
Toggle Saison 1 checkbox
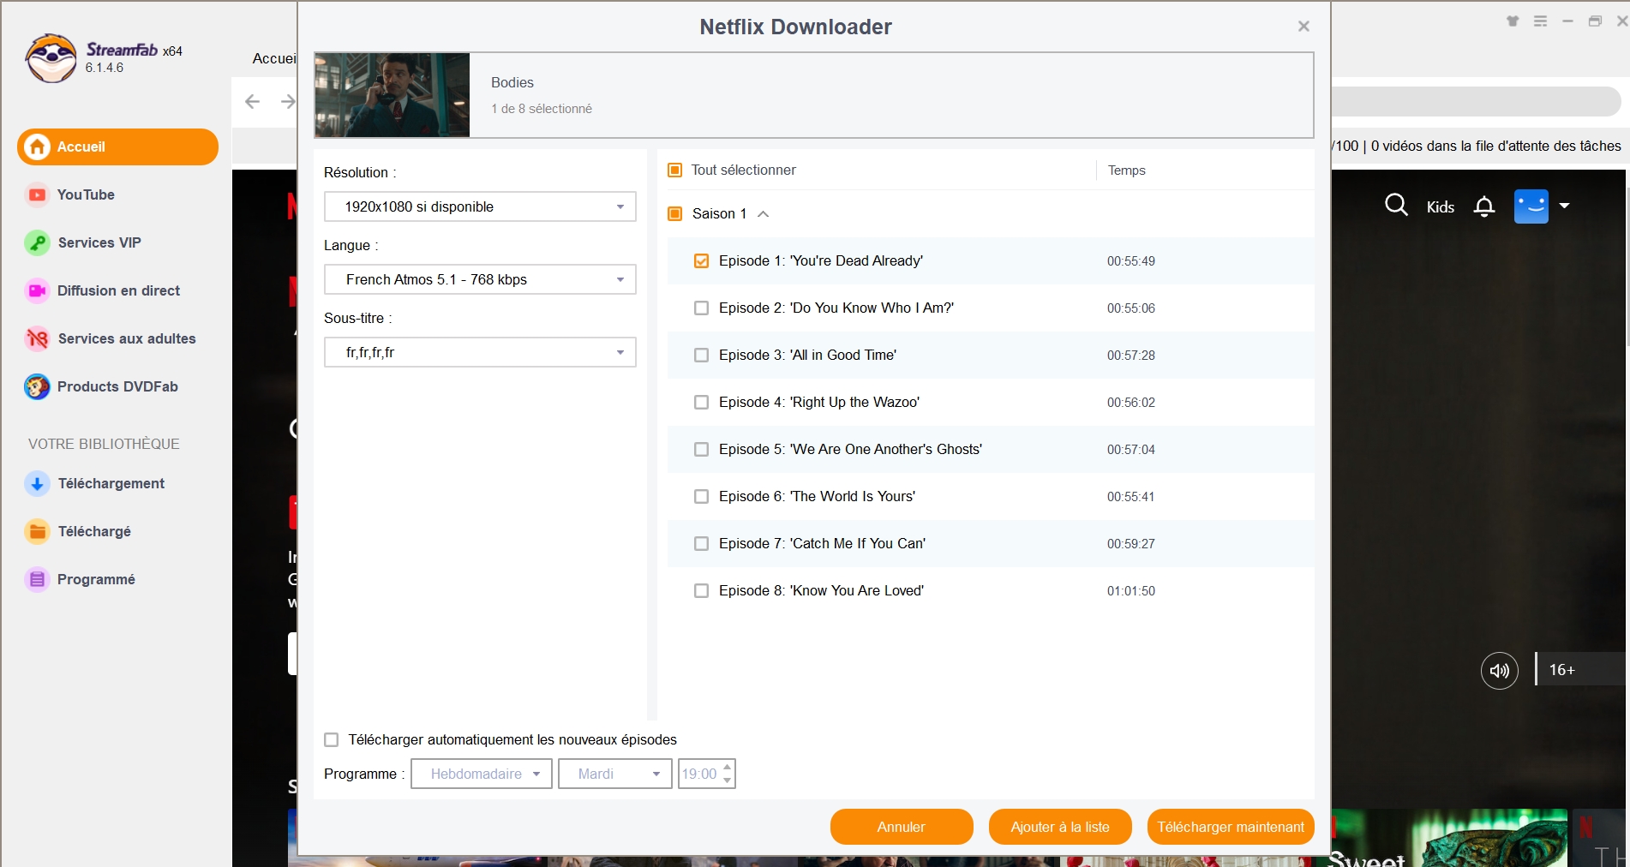(674, 213)
